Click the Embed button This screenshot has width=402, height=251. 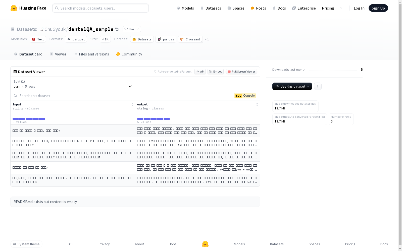pyautogui.click(x=216, y=72)
